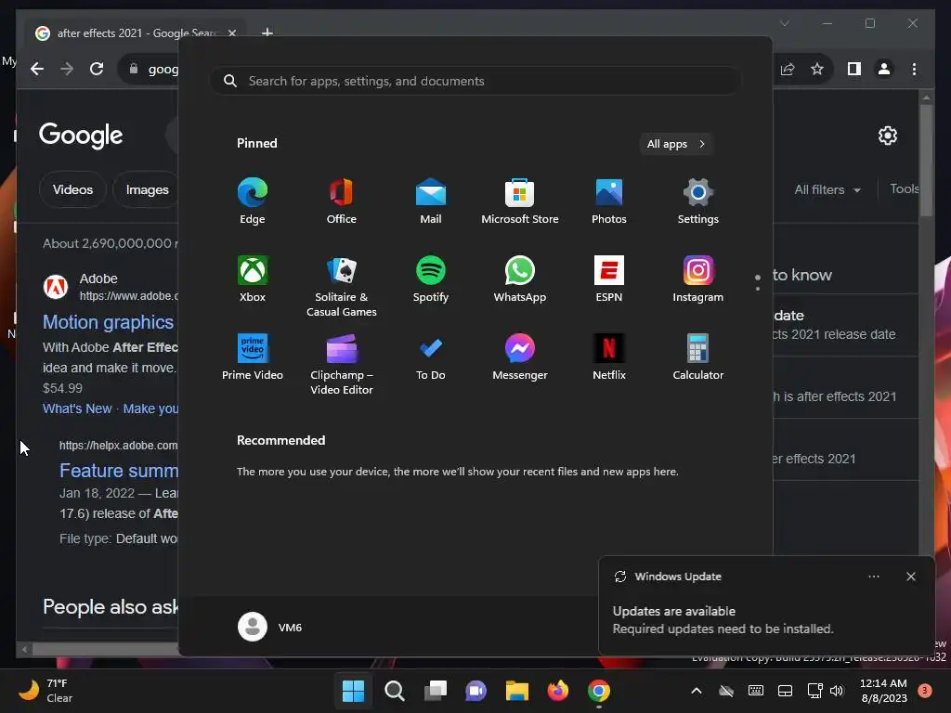Open Settings from pinned apps
The height and width of the screenshot is (713, 951).
(698, 201)
